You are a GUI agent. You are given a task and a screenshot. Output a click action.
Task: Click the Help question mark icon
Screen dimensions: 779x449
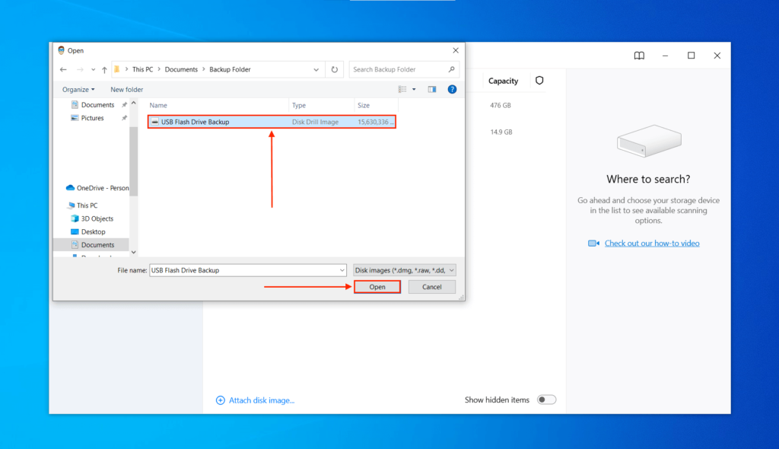(452, 89)
